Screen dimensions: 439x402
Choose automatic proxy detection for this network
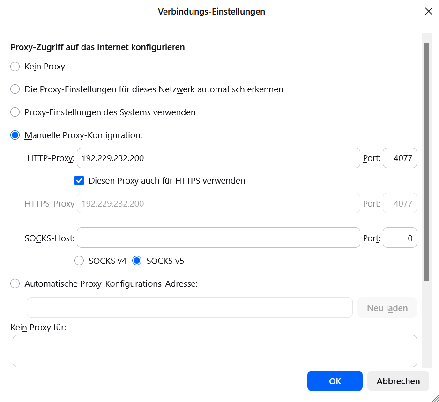pos(15,89)
